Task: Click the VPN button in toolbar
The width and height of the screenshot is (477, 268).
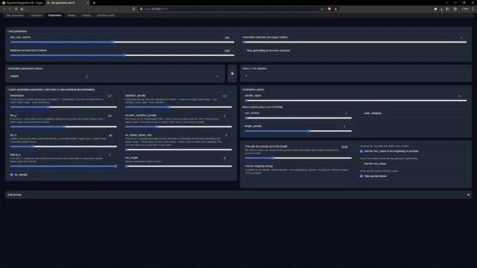Action: tap(465, 9)
